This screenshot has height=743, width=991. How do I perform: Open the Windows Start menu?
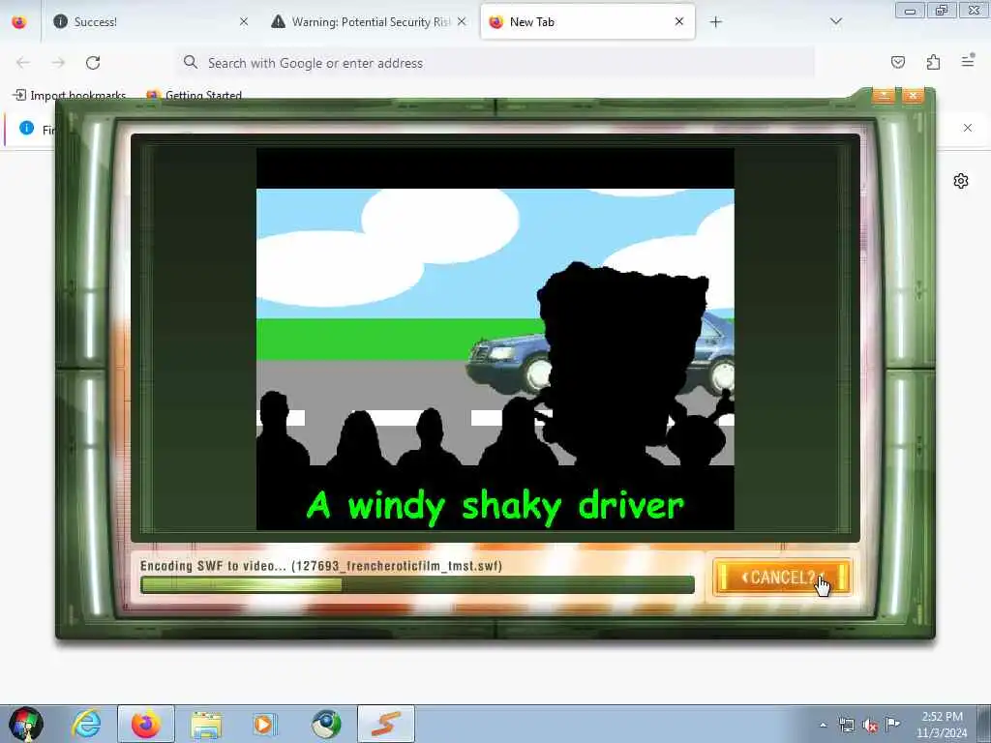(x=26, y=724)
